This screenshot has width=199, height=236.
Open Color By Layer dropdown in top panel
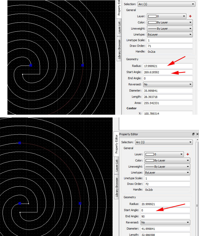(x=170, y=22)
